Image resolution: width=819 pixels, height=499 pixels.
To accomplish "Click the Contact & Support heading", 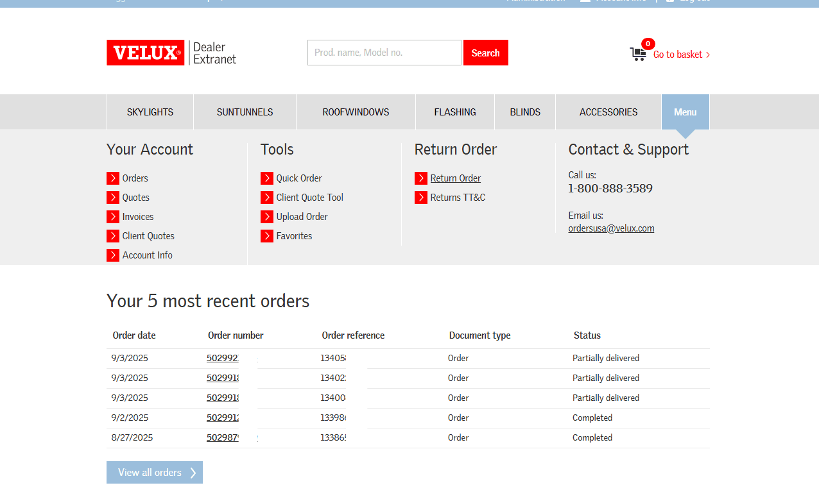I will (628, 149).
